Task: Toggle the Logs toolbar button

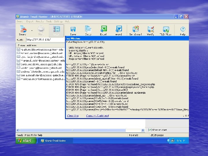Action: pyautogui.click(x=56, y=31)
